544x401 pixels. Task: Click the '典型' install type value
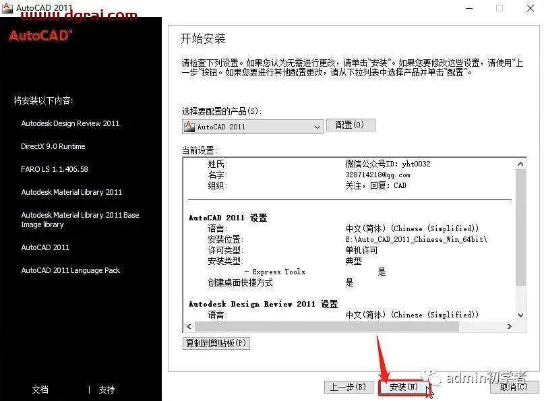coord(353,261)
